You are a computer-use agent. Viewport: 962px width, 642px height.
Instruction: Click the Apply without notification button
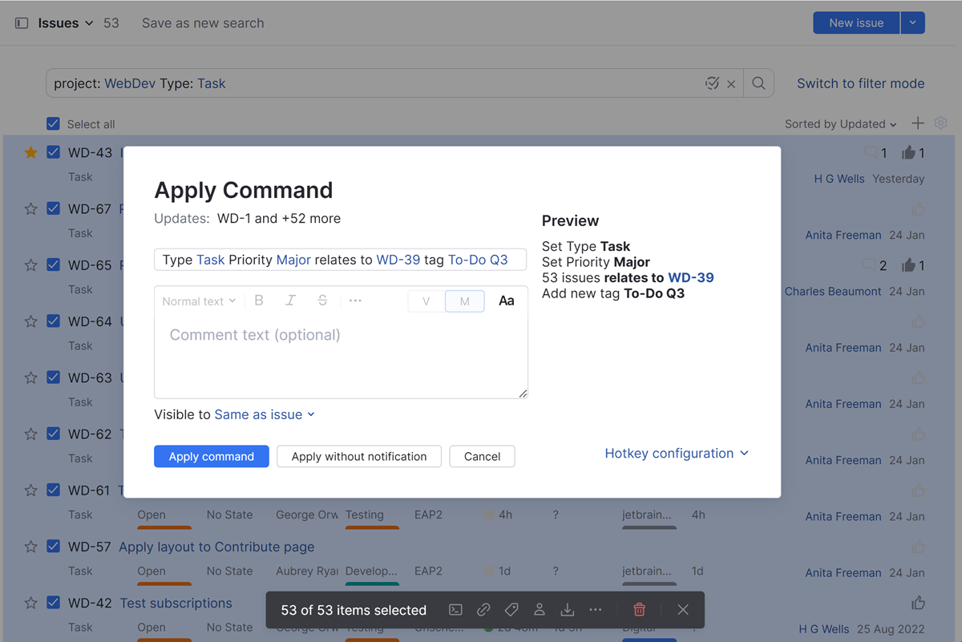coord(358,456)
